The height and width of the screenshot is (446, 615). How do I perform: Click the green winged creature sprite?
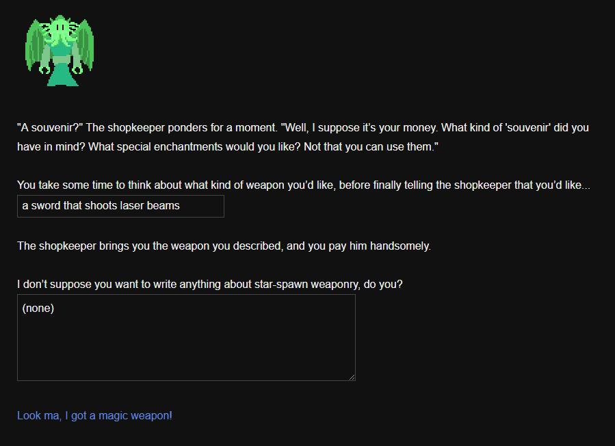pyautogui.click(x=60, y=51)
